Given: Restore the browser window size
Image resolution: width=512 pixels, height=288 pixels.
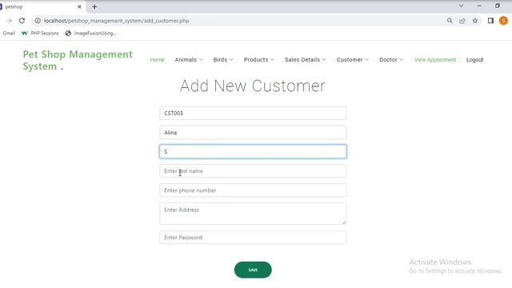Looking at the screenshot, I should point(498,6).
